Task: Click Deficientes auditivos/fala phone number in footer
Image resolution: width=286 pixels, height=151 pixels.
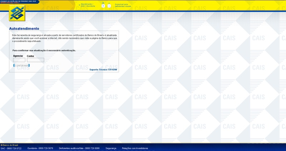Action: coord(79,148)
